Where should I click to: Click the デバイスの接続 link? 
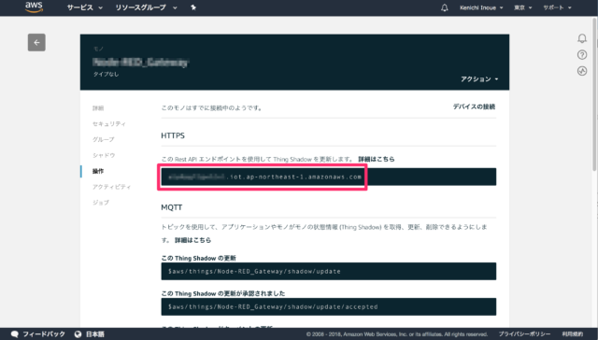tap(474, 106)
